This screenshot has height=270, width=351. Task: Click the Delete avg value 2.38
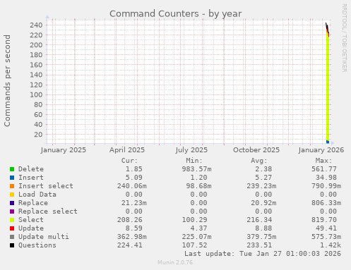(x=263, y=169)
